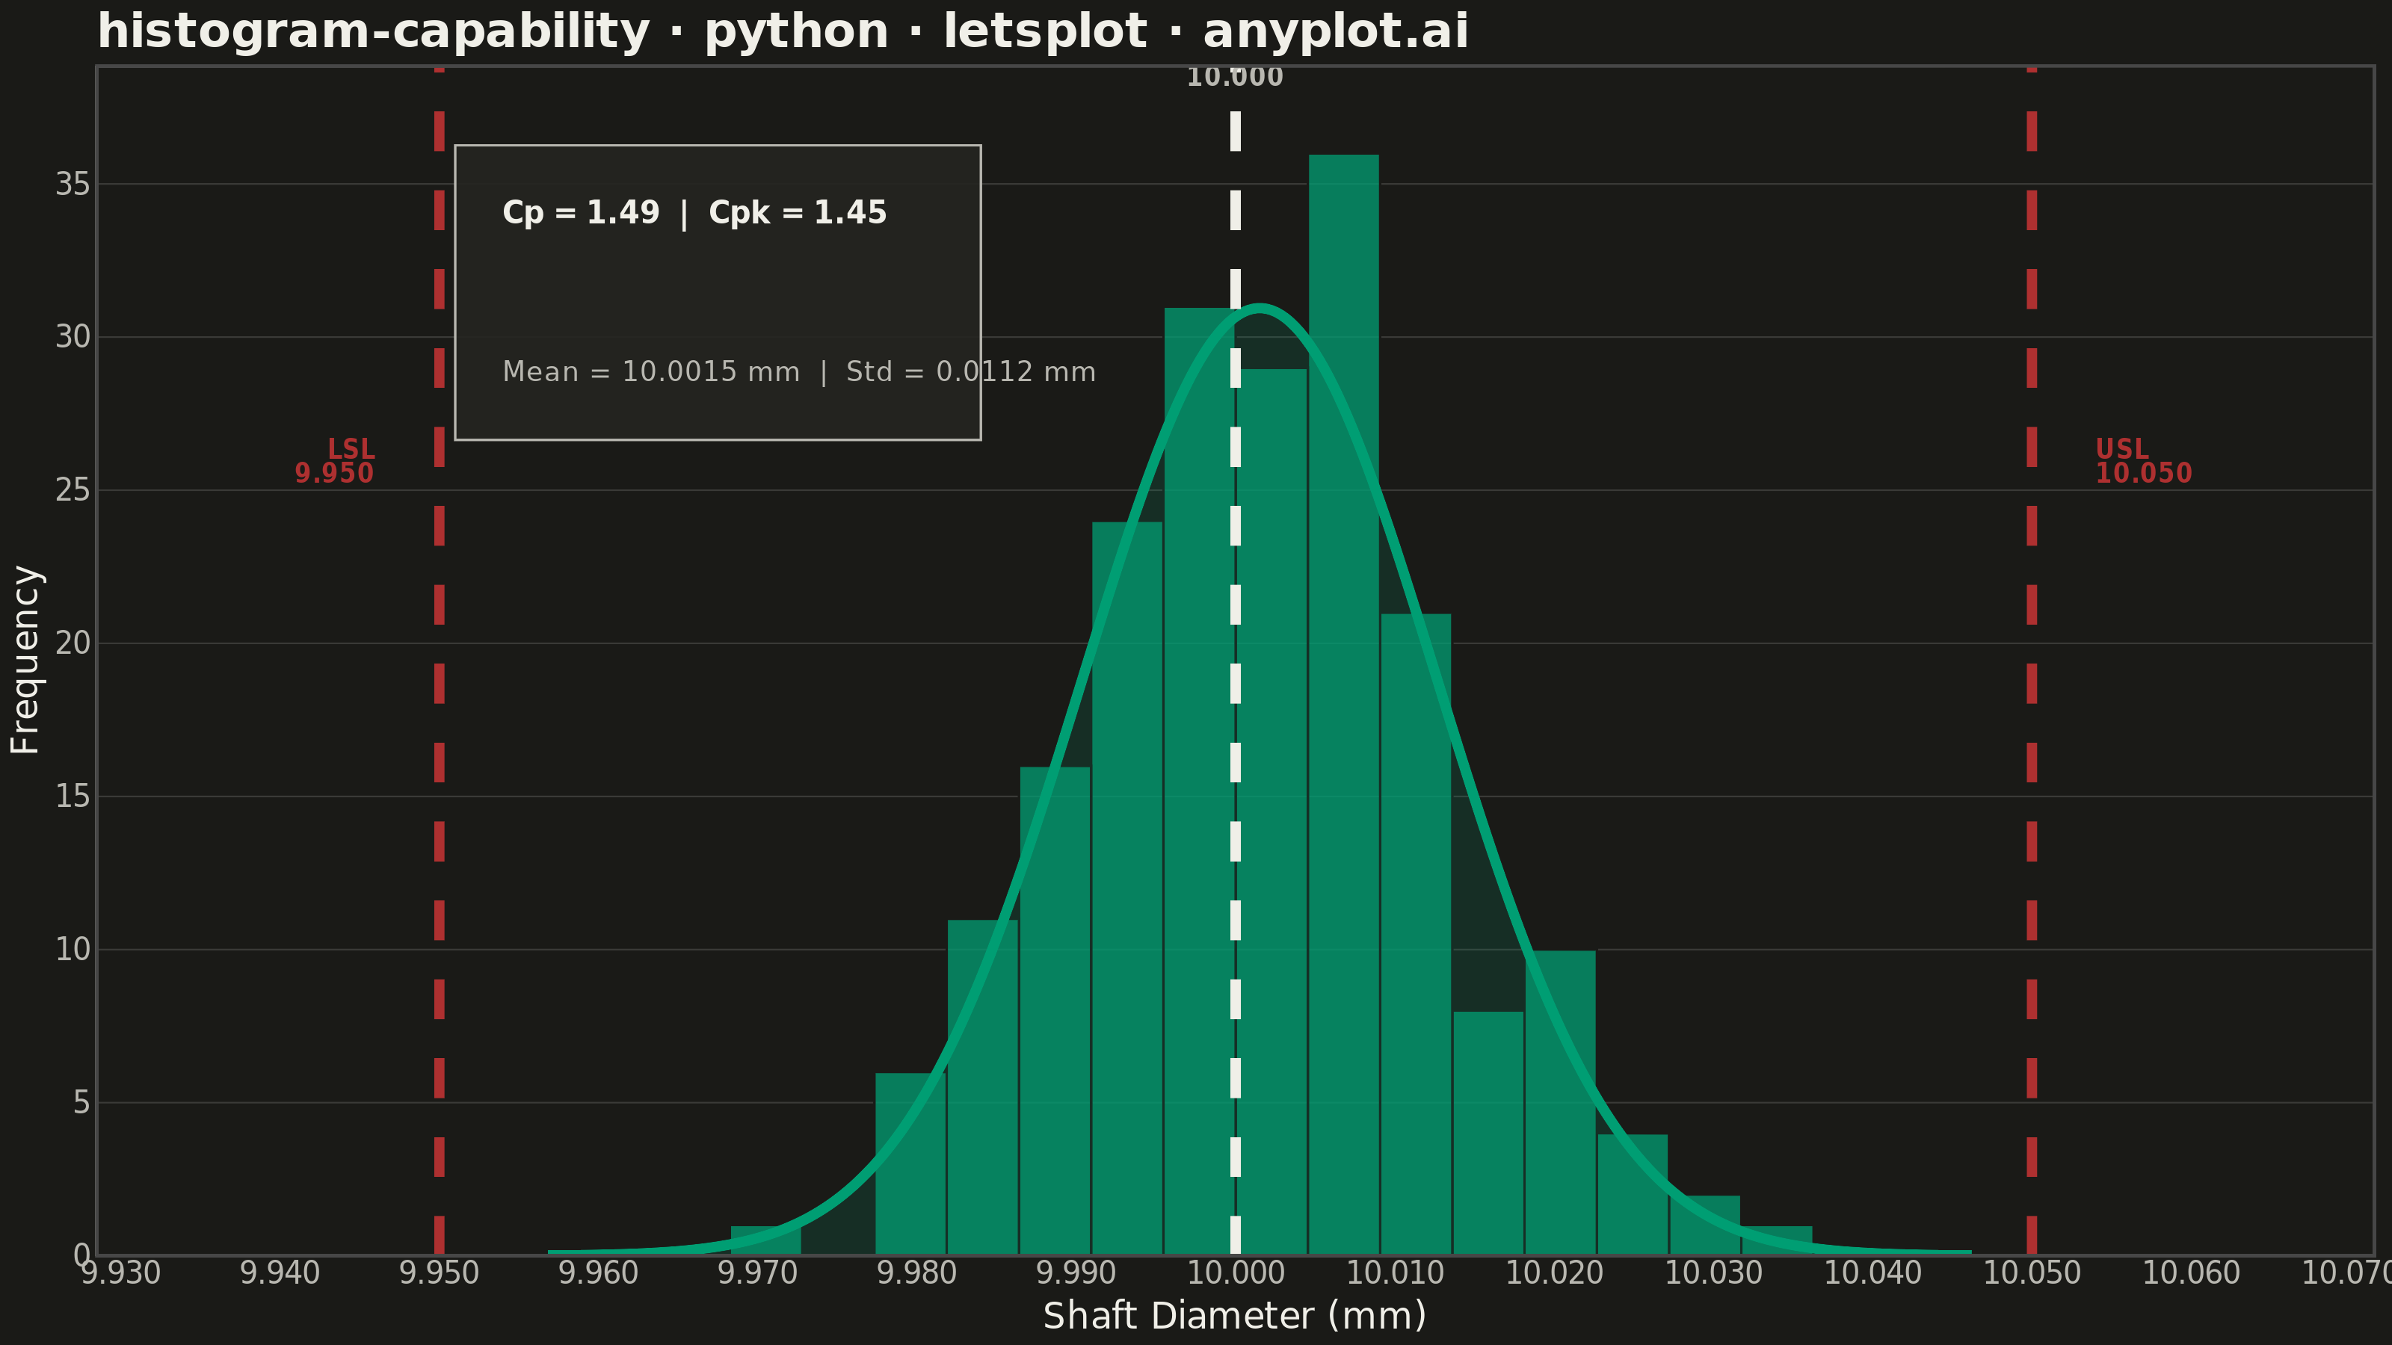Click the Shaft Diameter (mm) axis title

point(1235,1316)
